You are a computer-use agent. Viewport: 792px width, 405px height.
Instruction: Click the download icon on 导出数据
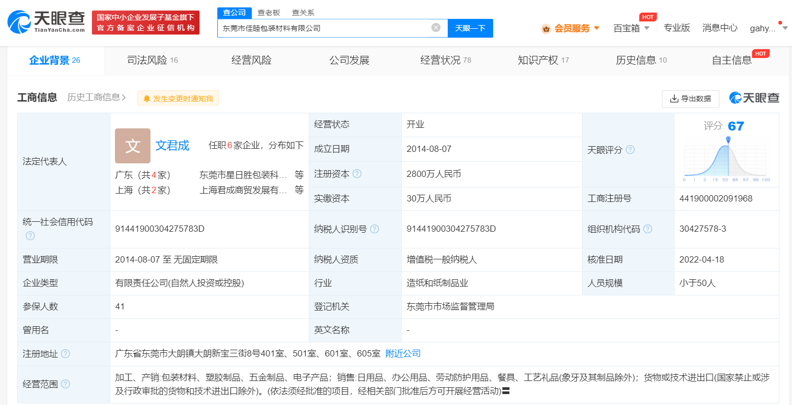tap(673, 99)
